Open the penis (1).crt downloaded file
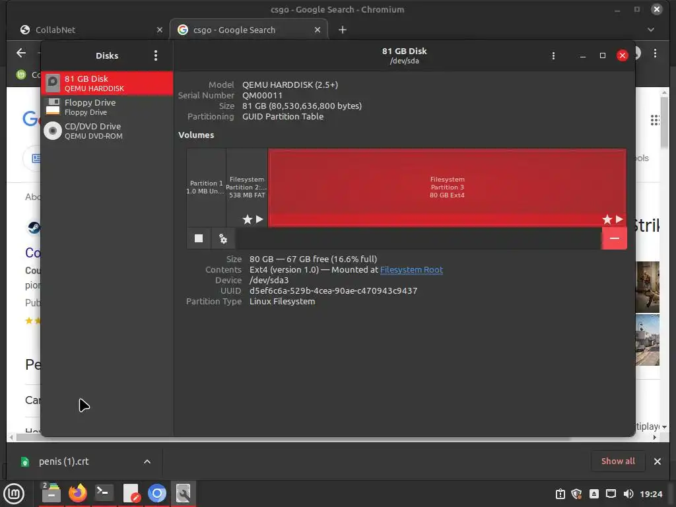The width and height of the screenshot is (676, 507). tap(64, 461)
